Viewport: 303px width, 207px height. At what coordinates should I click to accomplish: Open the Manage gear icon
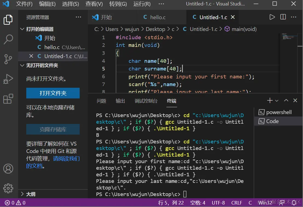tap(8, 188)
